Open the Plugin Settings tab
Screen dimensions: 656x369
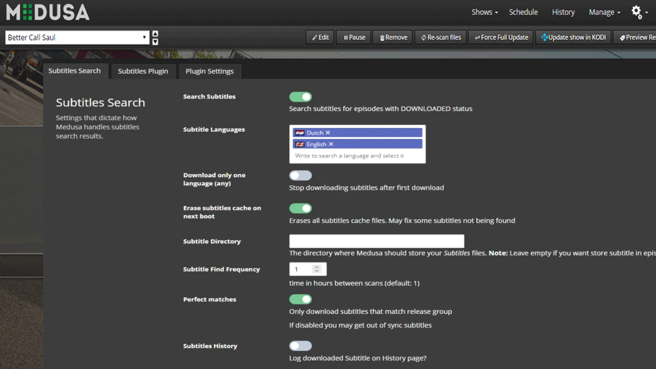[209, 71]
